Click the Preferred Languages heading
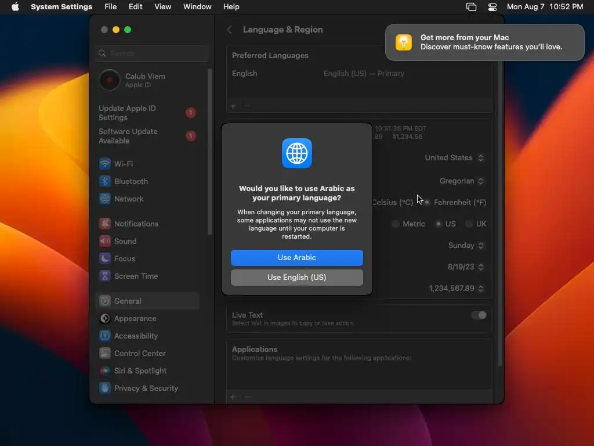The width and height of the screenshot is (594, 446). click(x=270, y=55)
